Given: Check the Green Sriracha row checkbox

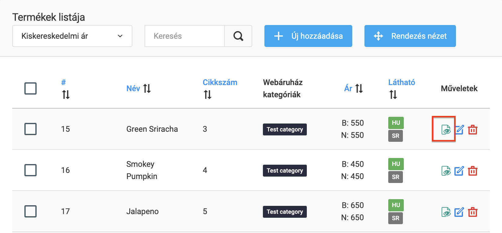Looking at the screenshot, I should pos(30,129).
